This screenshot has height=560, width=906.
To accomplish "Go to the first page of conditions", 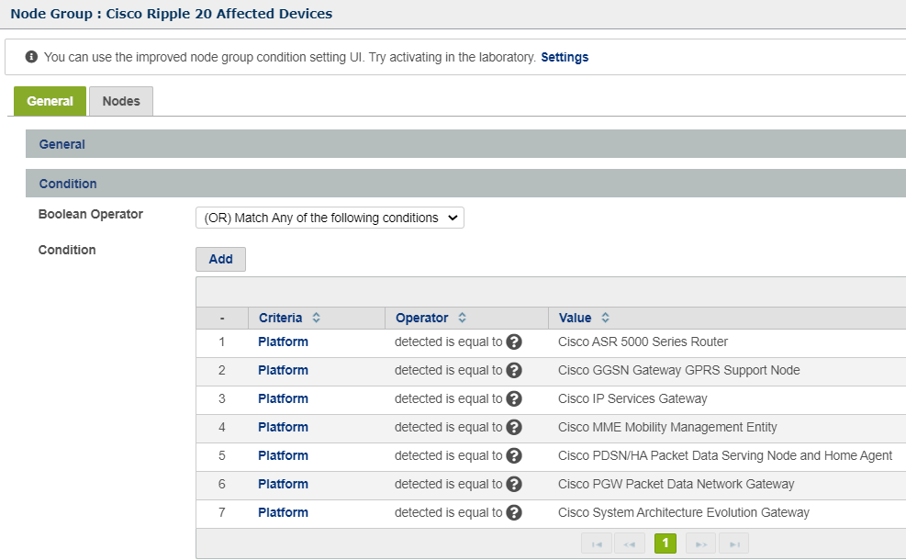I will (597, 544).
